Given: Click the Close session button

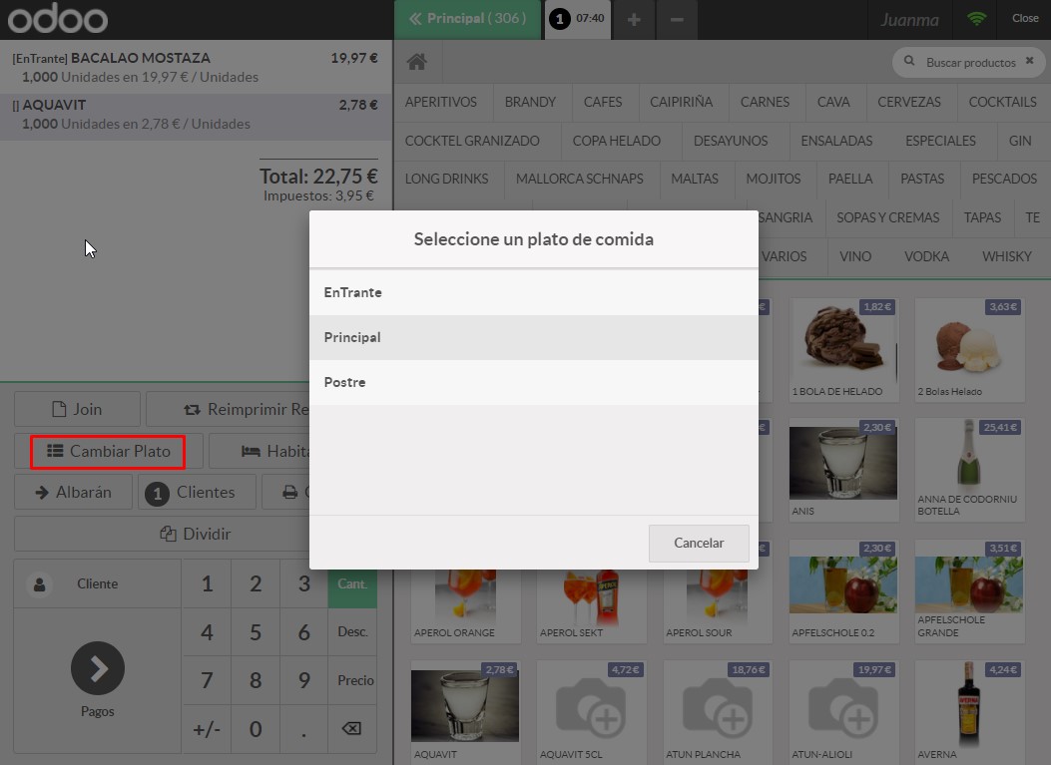Looking at the screenshot, I should point(1025,19).
